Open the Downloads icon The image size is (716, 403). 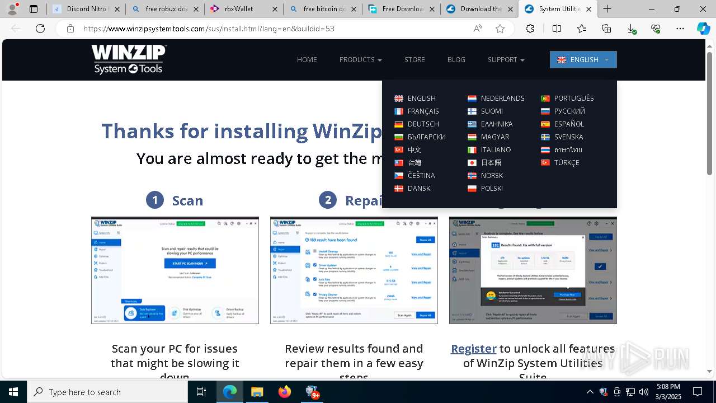pyautogui.click(x=631, y=29)
